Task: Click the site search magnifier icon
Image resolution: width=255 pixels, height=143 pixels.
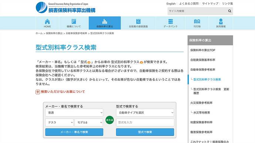Action: click(229, 11)
